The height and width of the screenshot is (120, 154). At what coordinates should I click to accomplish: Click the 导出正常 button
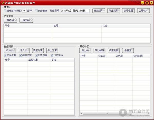click(x=52, y=51)
